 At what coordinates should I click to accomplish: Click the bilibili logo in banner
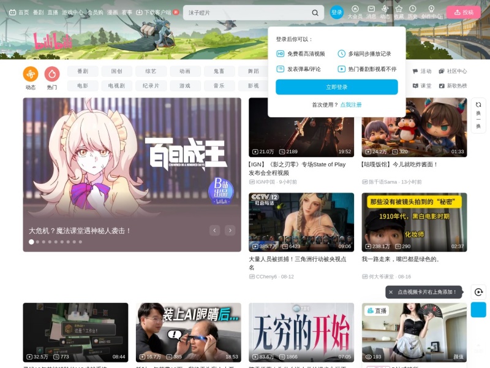pos(53,41)
